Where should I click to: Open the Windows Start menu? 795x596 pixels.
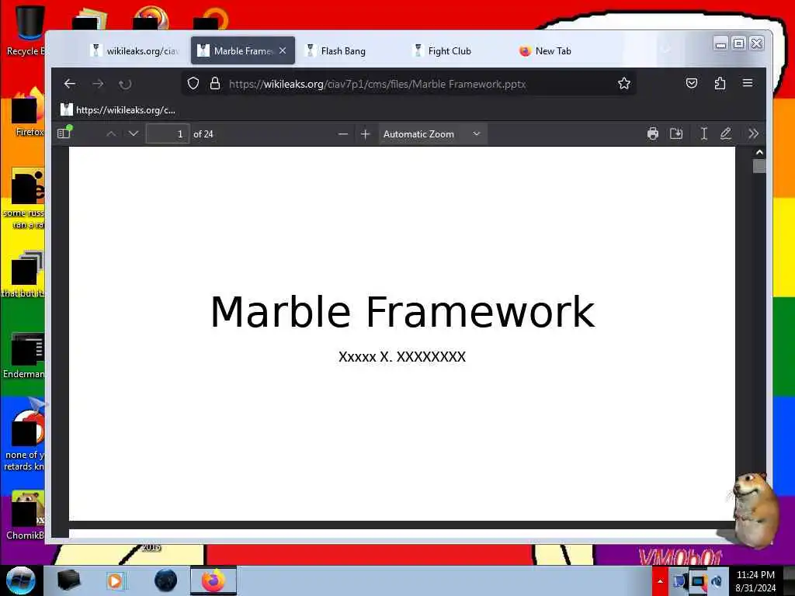click(x=20, y=580)
